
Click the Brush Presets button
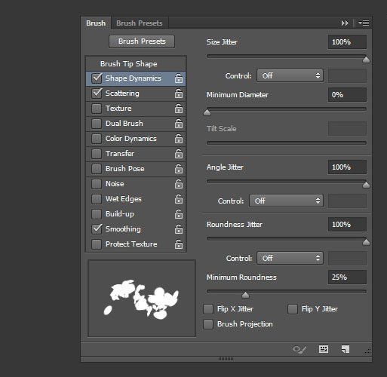[142, 41]
